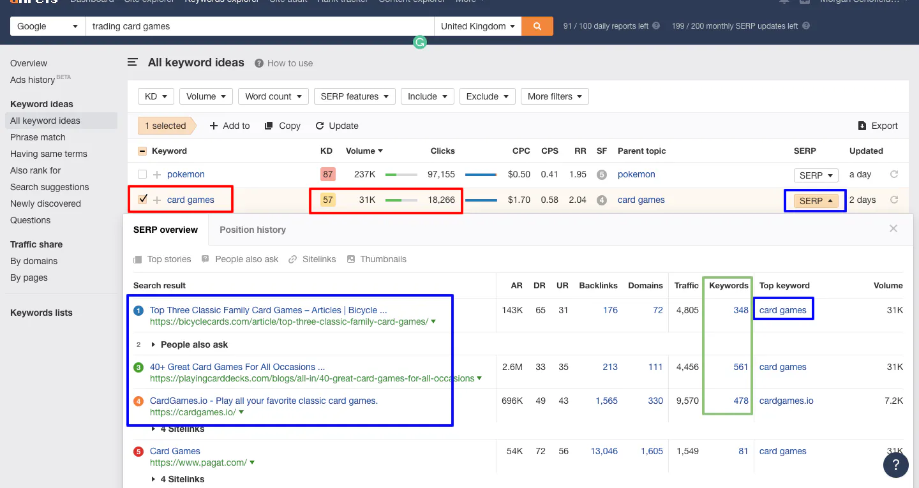This screenshot has height=488, width=919.
Task: Click inside the keyword search input field
Action: point(255,27)
